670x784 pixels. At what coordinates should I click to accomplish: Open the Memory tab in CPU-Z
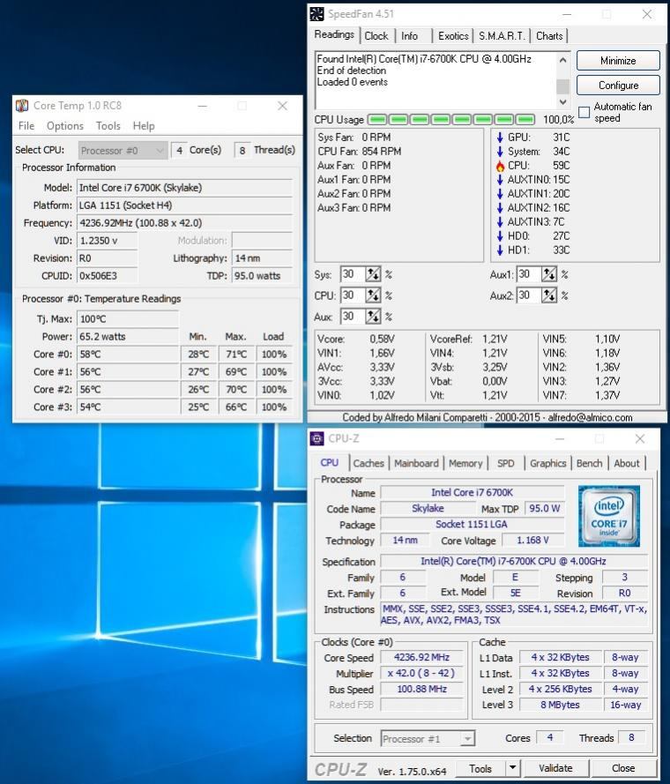coord(465,464)
